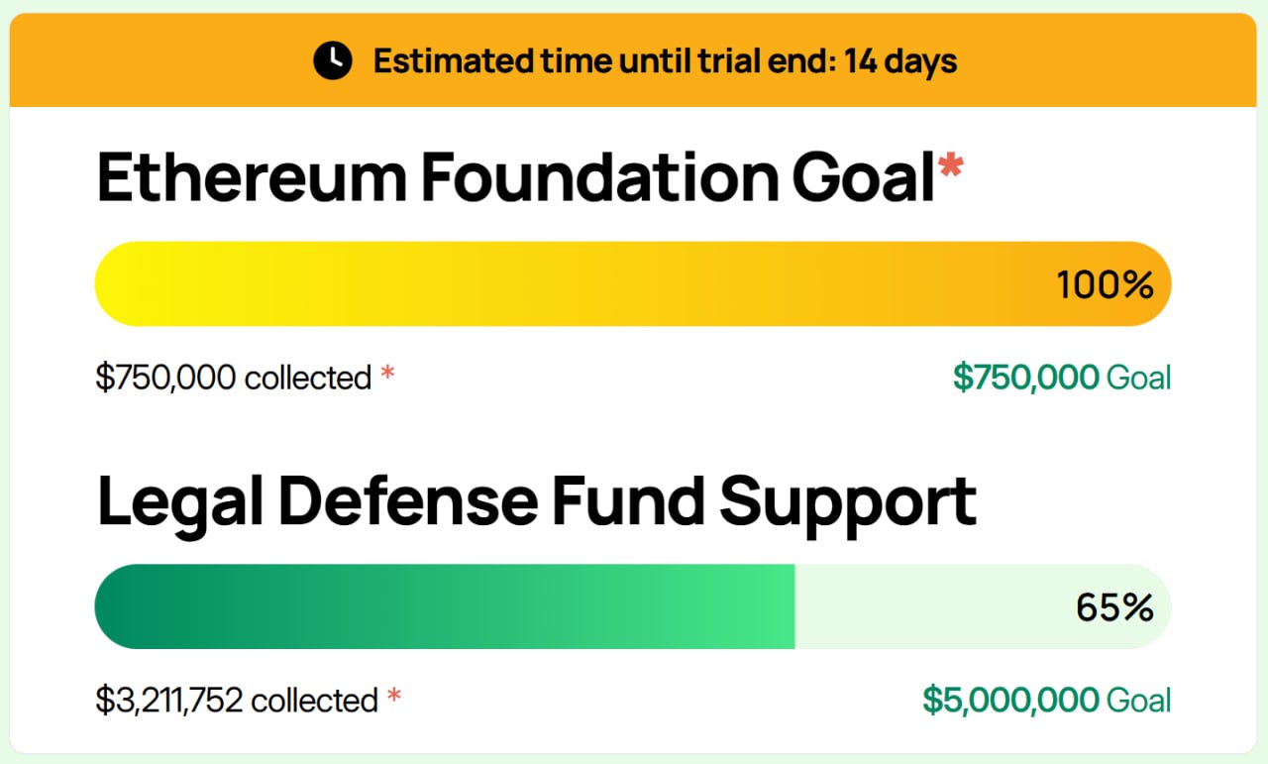
Task: Click the $3,211,752 collected text
Action: pyautogui.click(x=238, y=701)
